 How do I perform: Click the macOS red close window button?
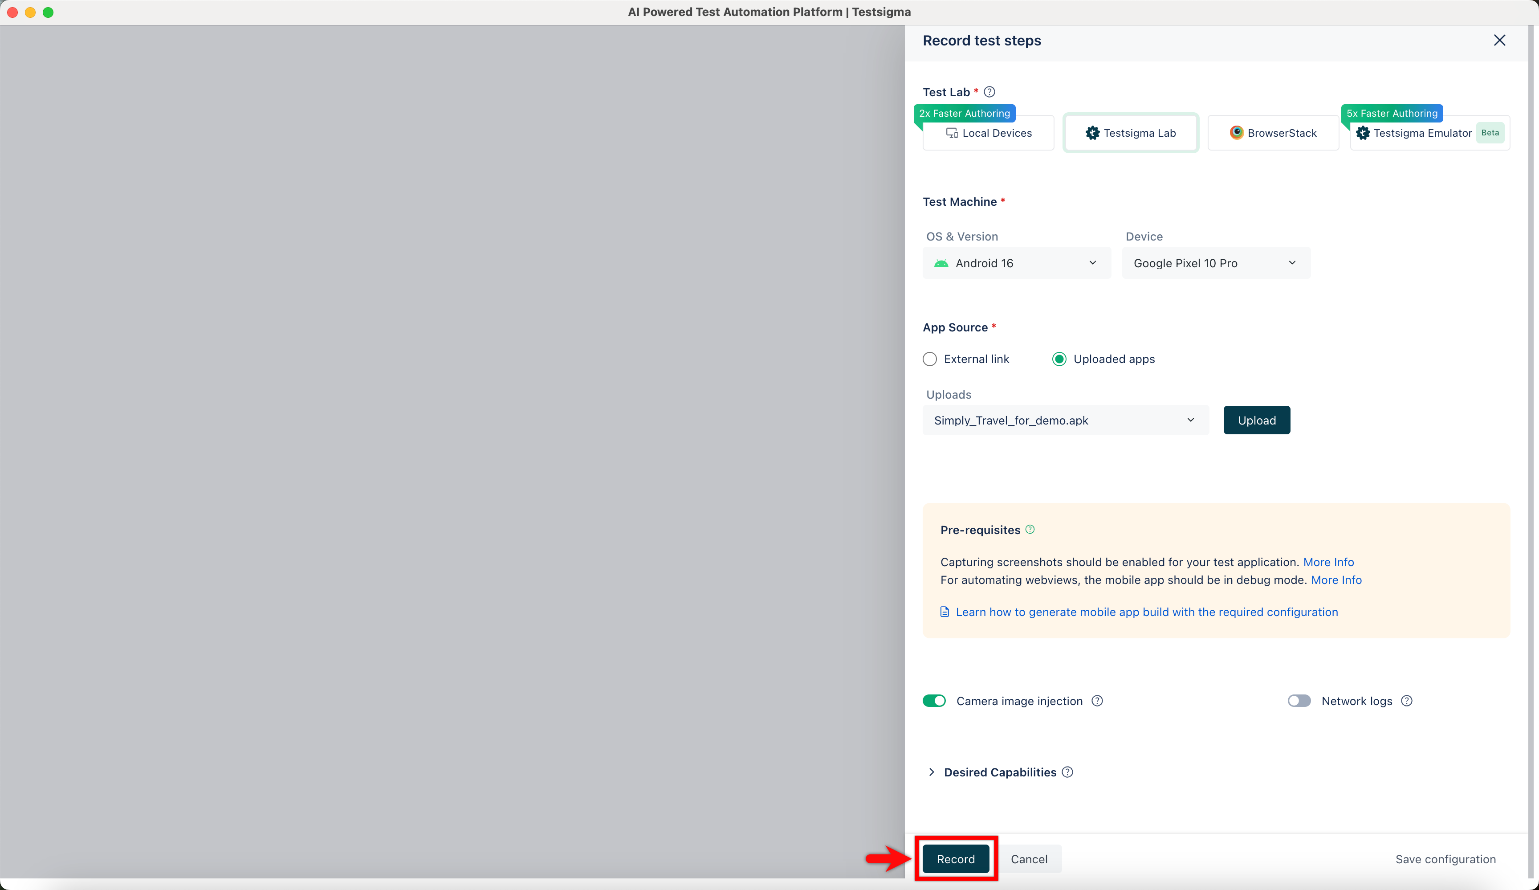point(12,12)
